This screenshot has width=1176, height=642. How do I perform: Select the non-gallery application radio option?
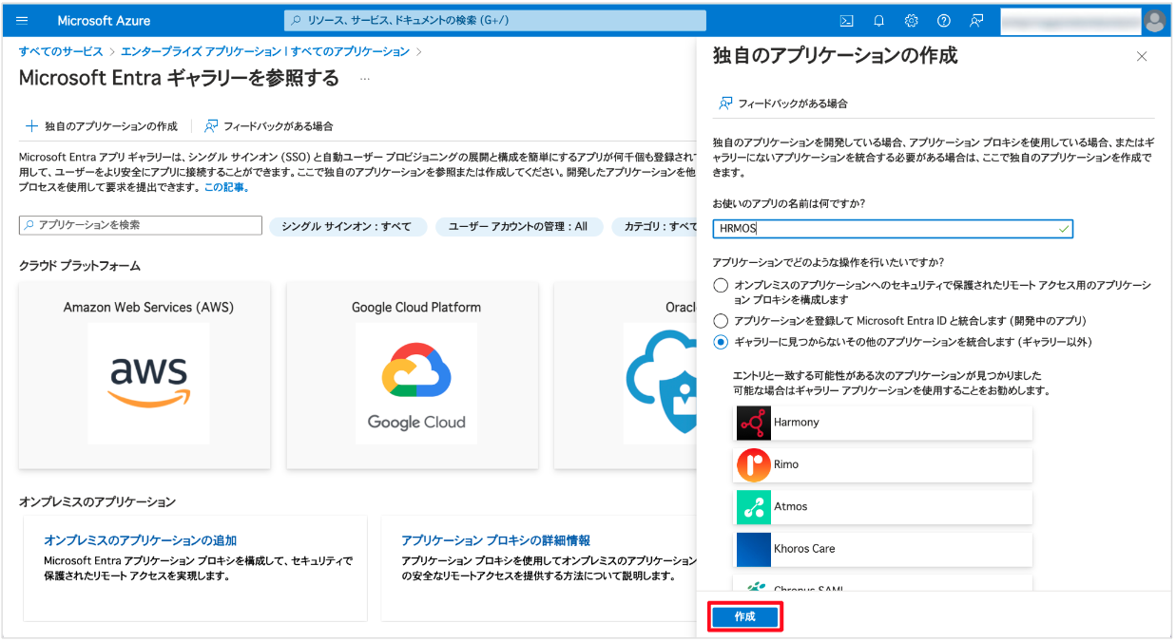[x=721, y=342]
